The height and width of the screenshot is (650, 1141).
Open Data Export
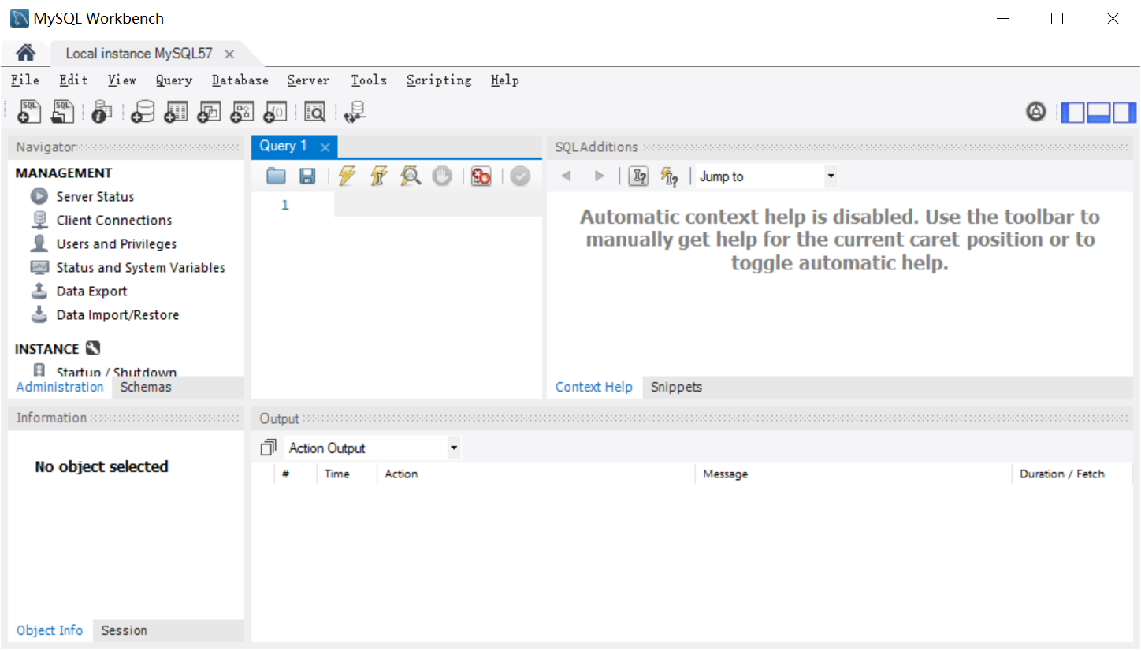tap(92, 291)
